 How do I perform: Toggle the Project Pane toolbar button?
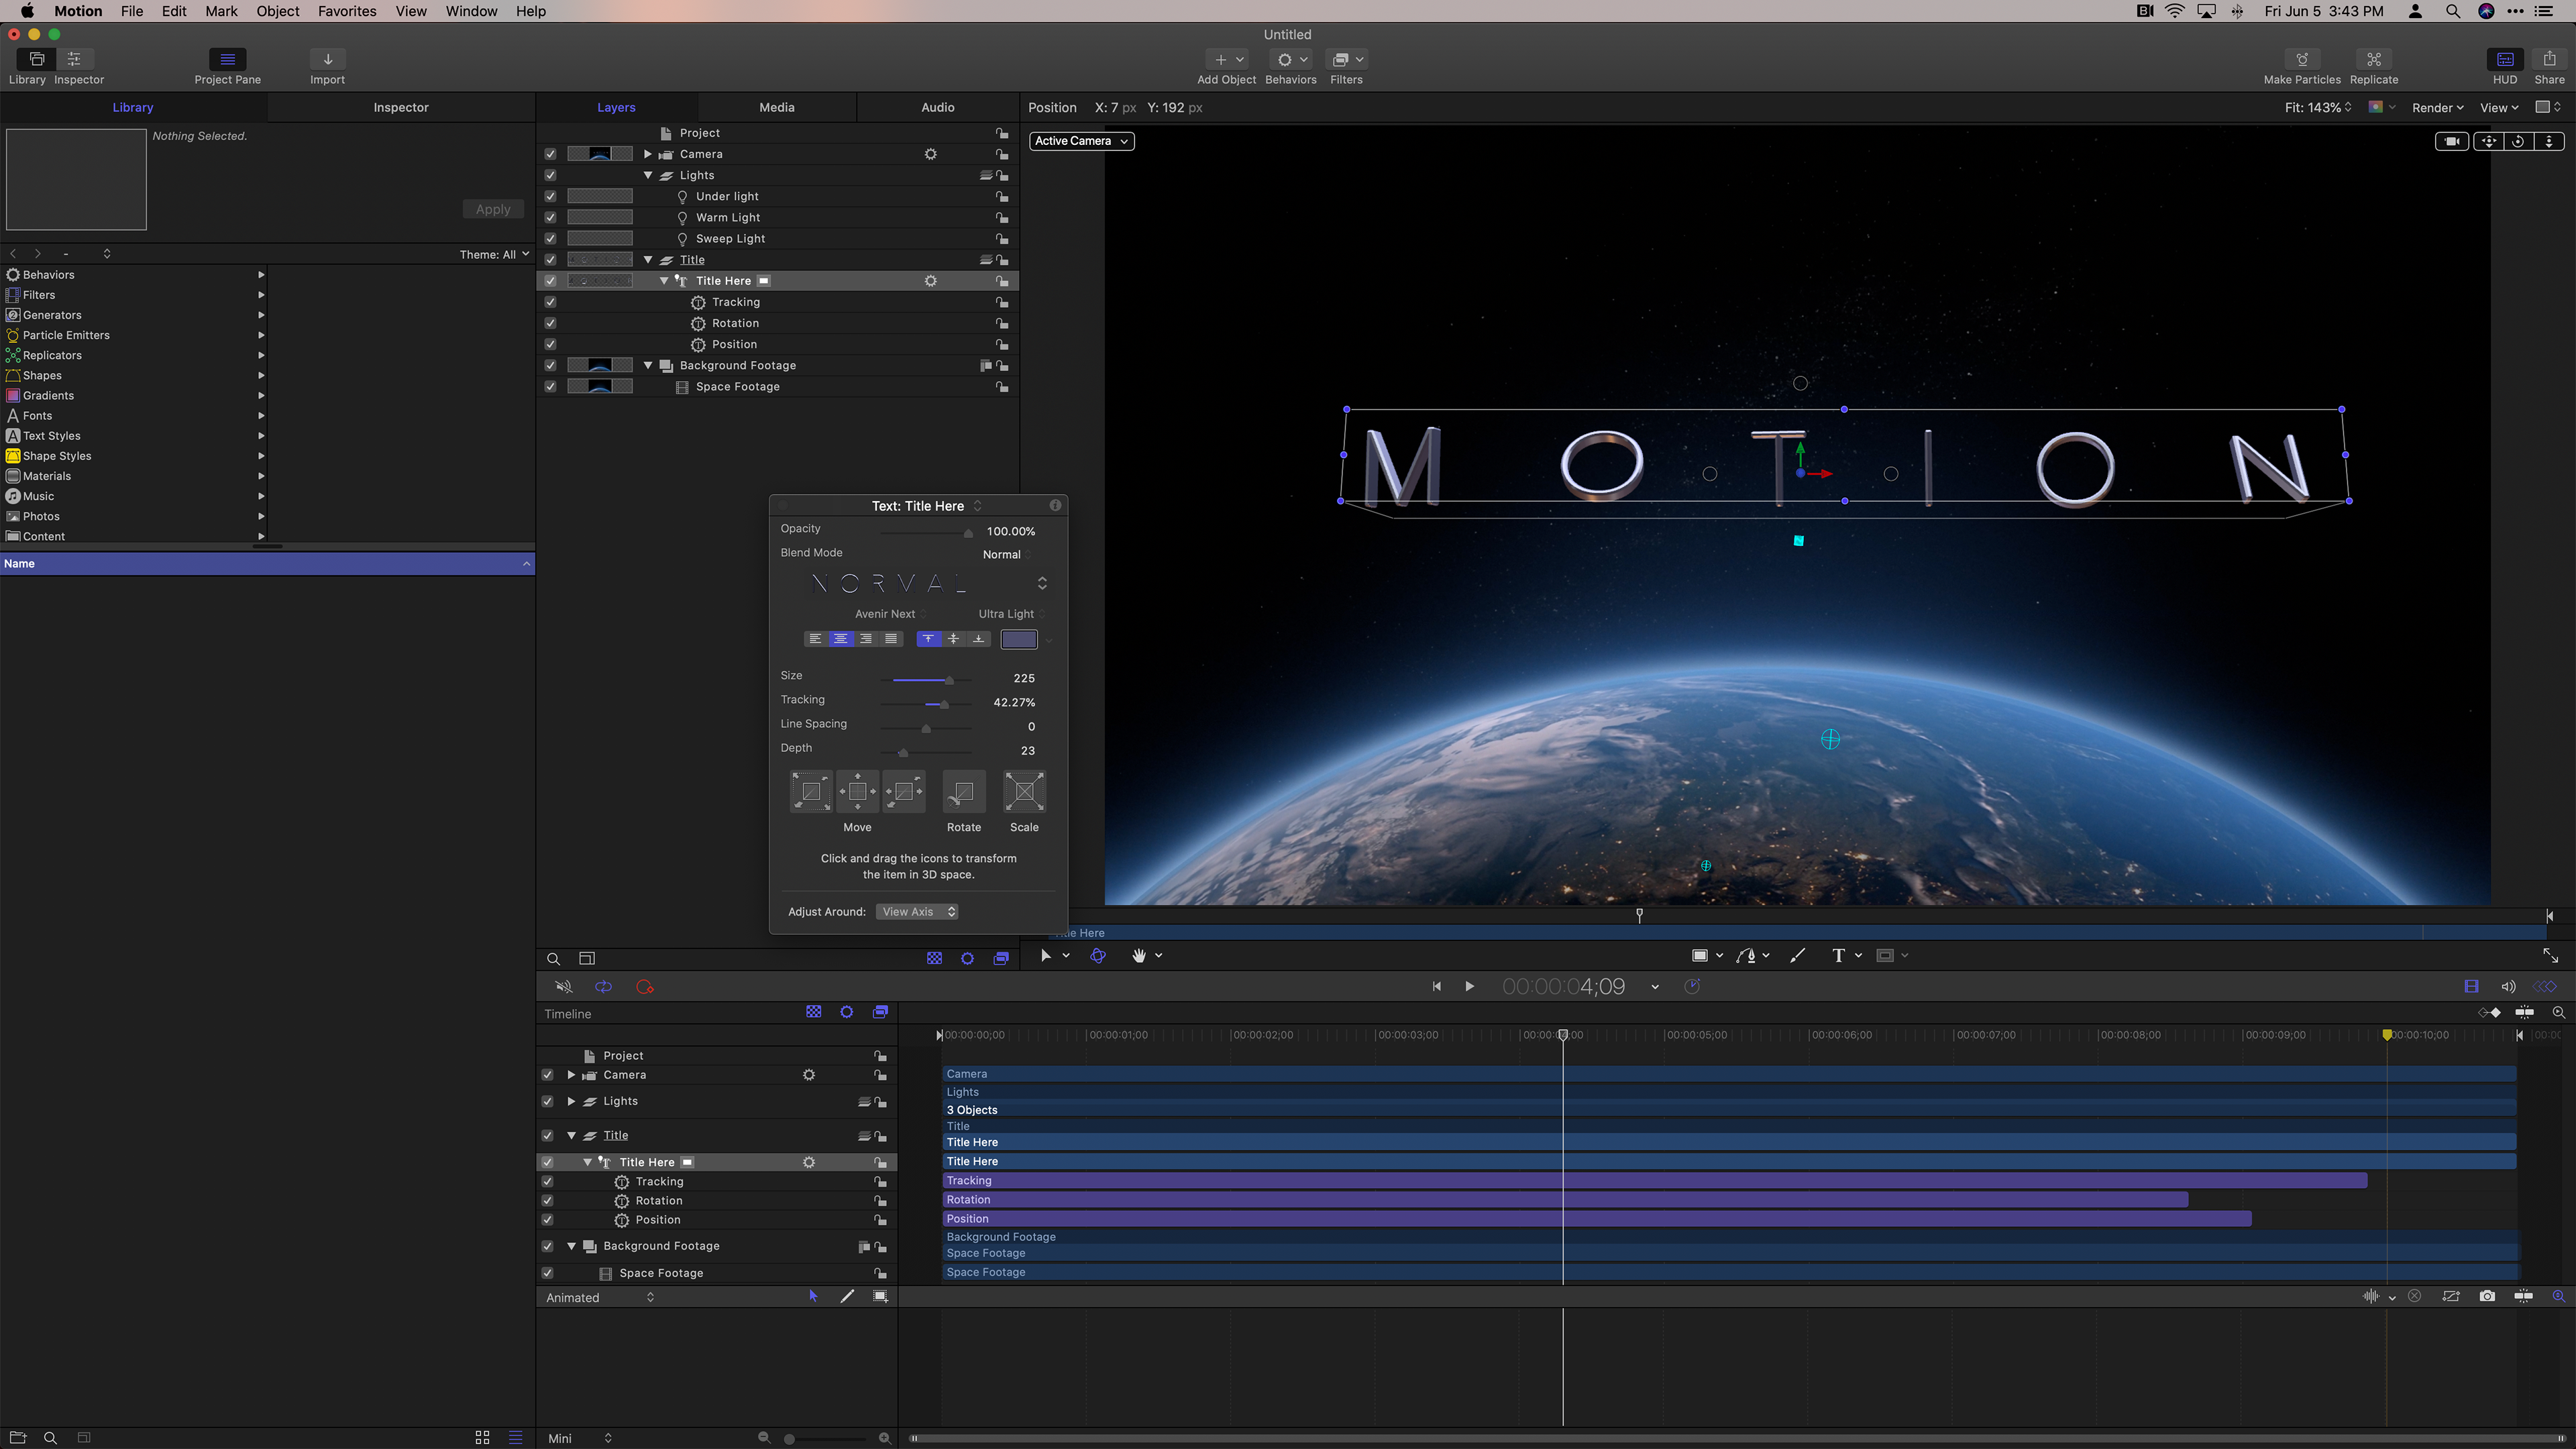[x=227, y=59]
